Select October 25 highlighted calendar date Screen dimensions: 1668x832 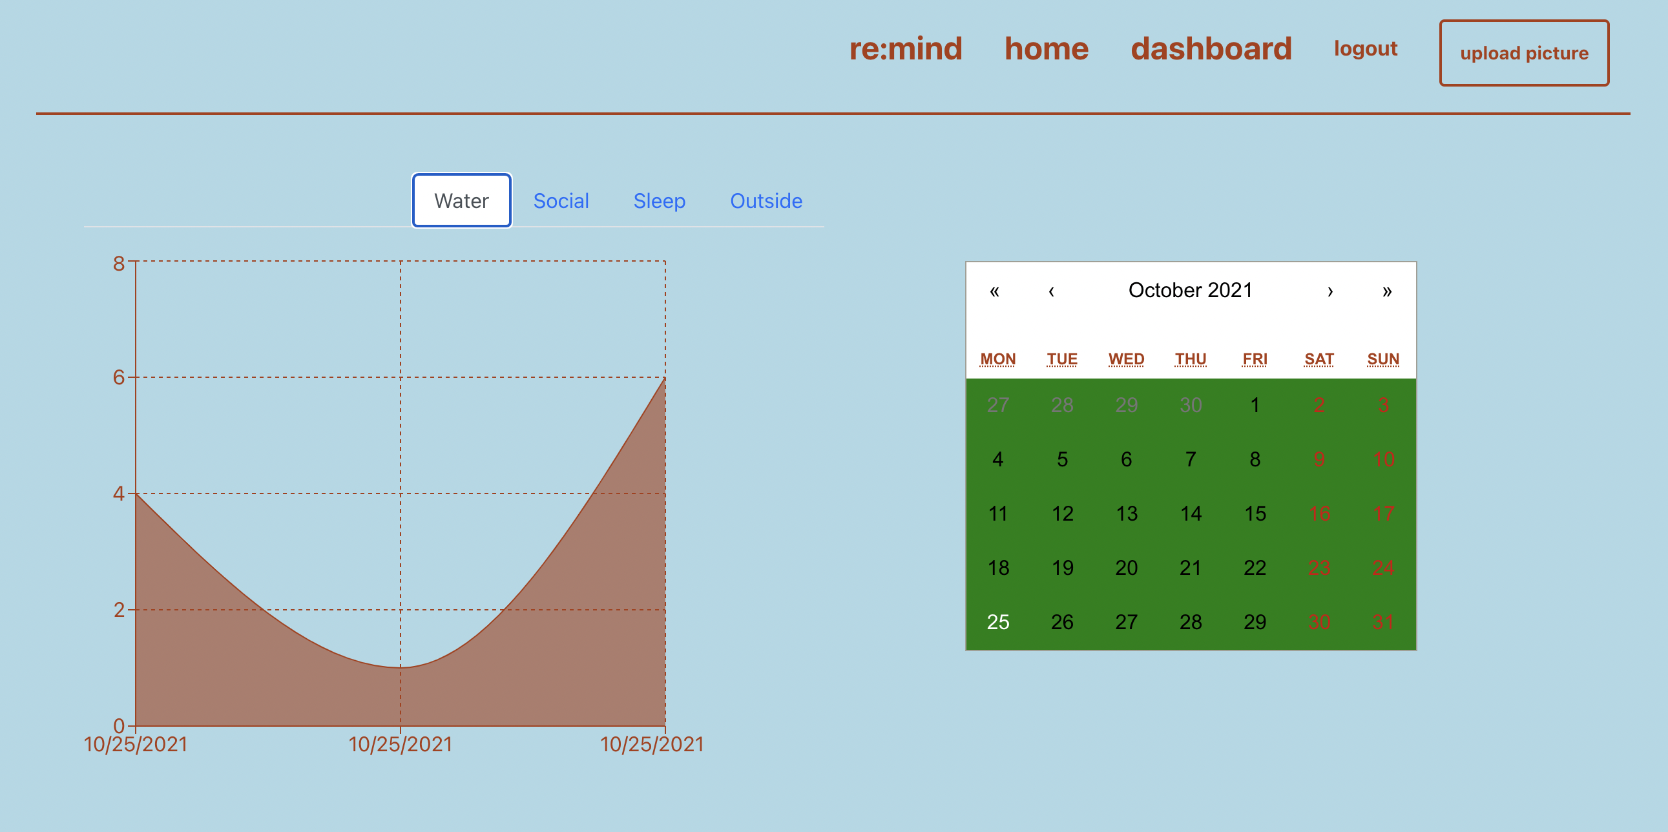click(x=998, y=623)
